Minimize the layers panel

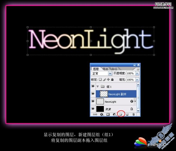pyautogui.click(x=135, y=65)
